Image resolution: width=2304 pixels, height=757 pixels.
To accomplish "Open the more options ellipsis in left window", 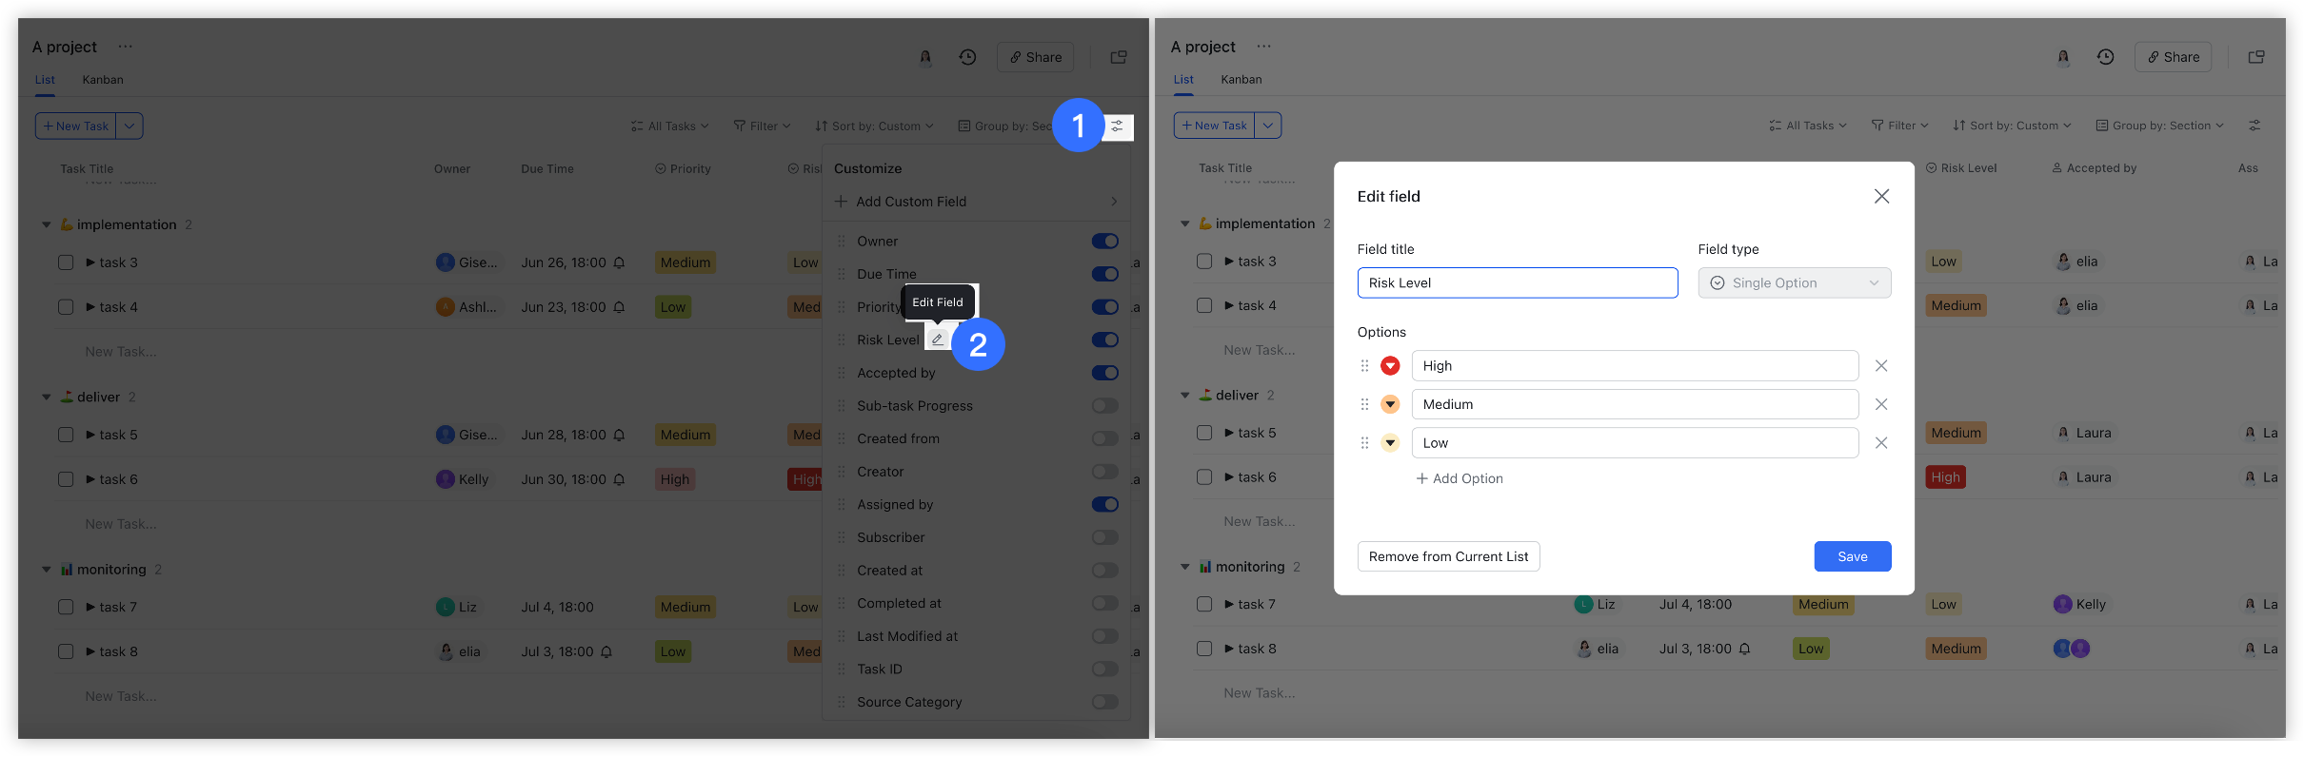I will (126, 47).
